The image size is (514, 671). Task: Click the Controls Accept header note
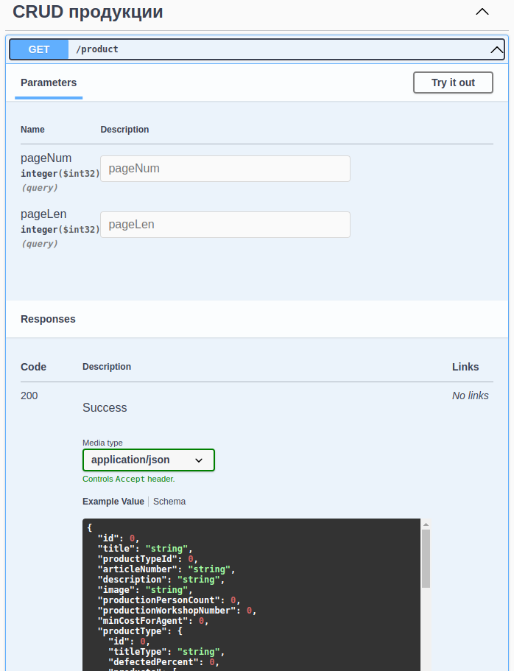coord(129,479)
